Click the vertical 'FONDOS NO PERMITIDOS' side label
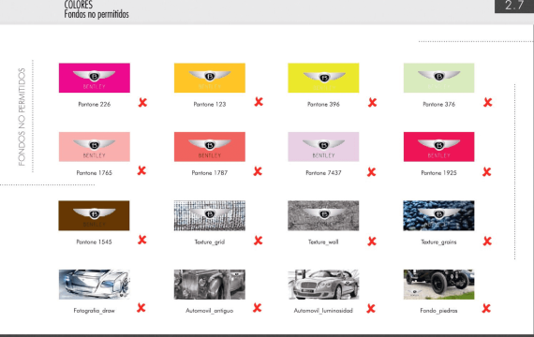534x337 pixels. click(22, 117)
